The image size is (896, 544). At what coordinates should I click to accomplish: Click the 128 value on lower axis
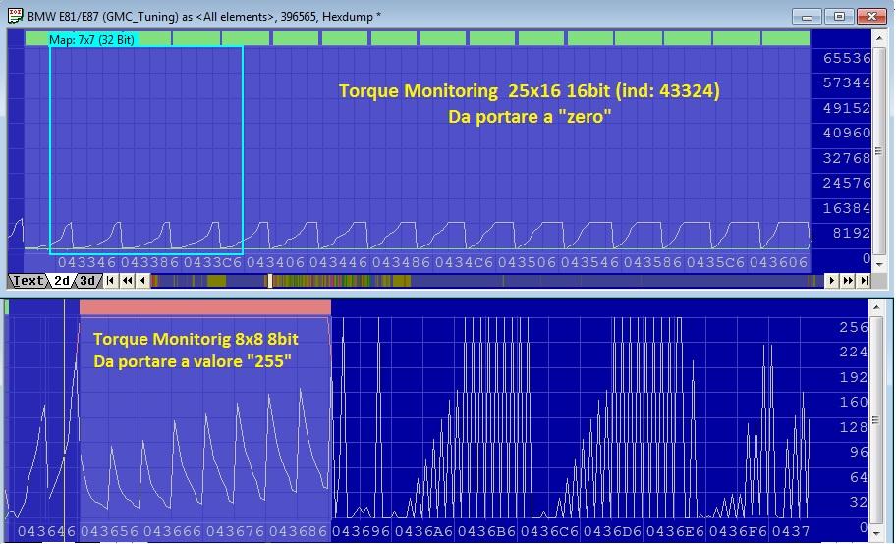point(854,427)
